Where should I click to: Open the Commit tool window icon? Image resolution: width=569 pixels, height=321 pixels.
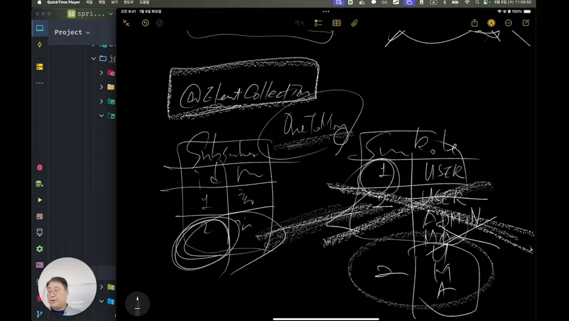40,45
